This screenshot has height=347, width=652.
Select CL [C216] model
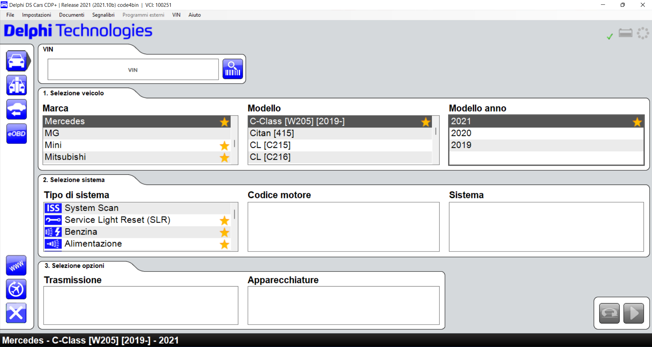tap(340, 157)
